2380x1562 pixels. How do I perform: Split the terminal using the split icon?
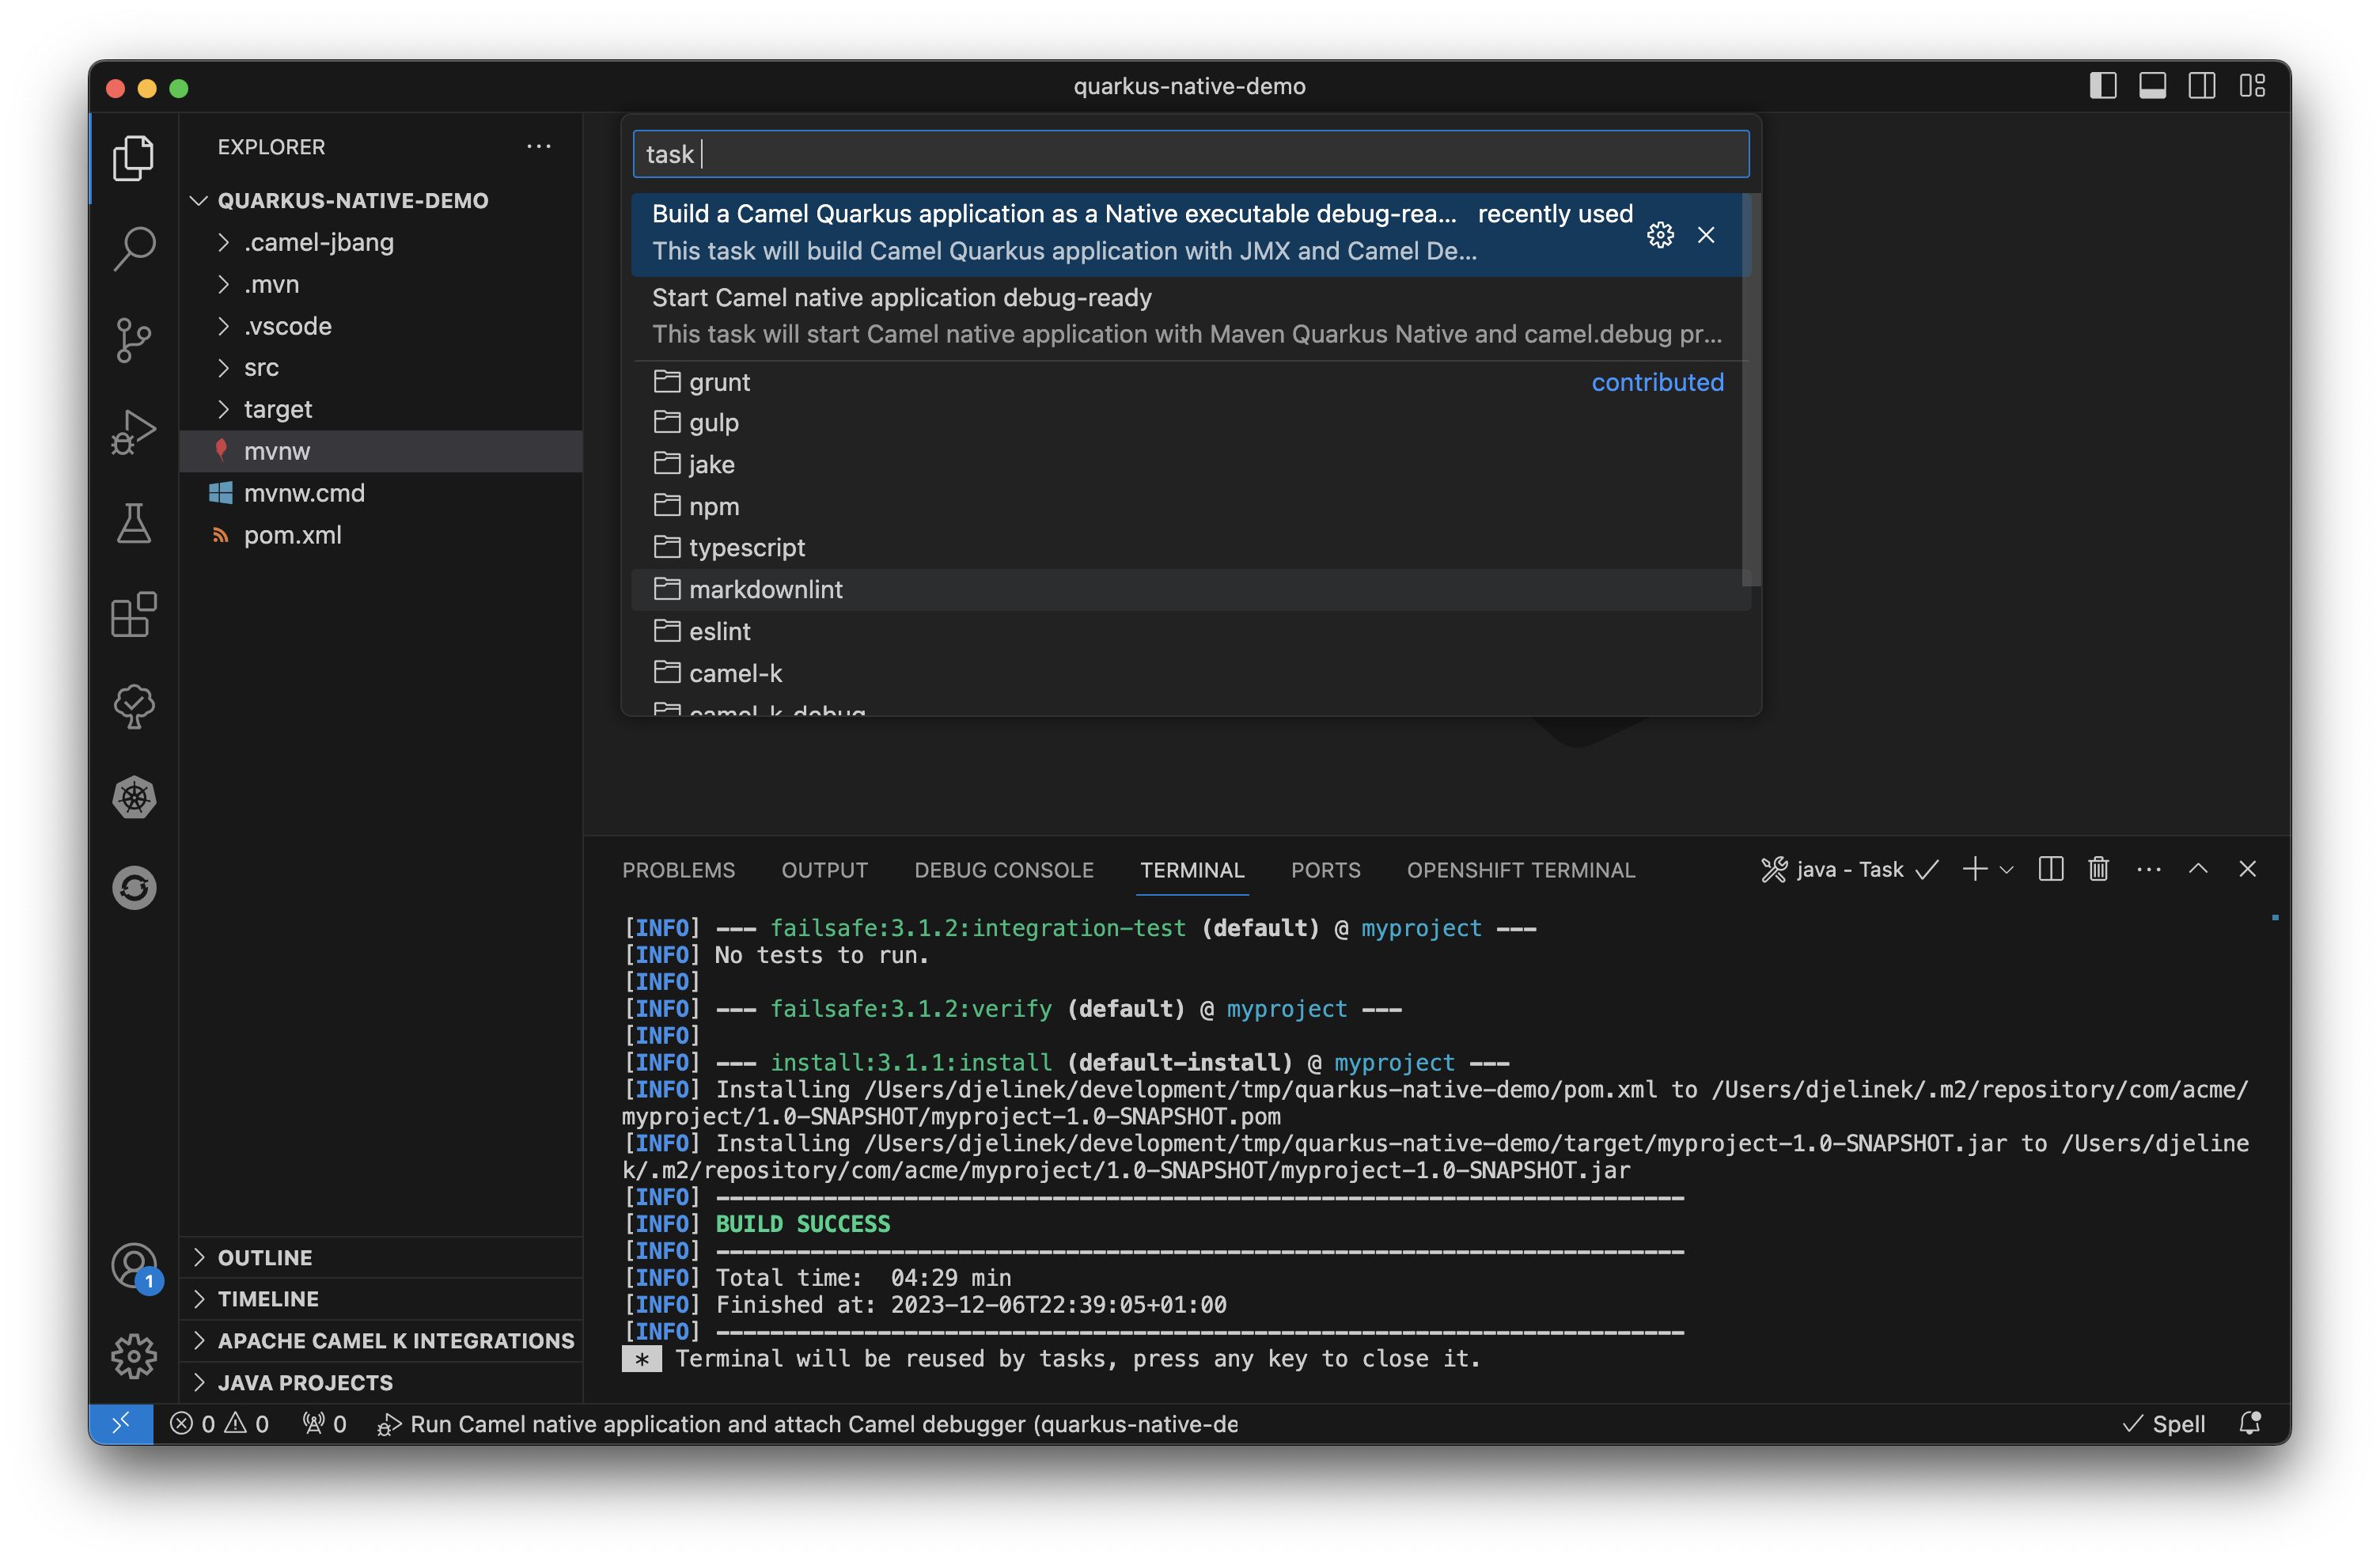(2050, 869)
